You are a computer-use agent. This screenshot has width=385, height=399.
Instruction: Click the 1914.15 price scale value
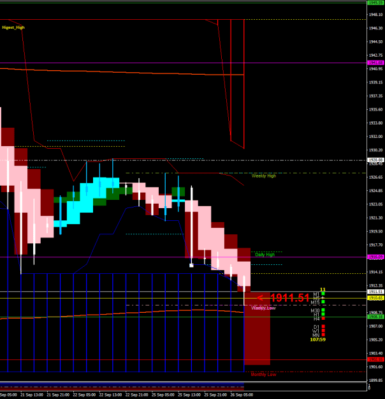[x=376, y=272]
